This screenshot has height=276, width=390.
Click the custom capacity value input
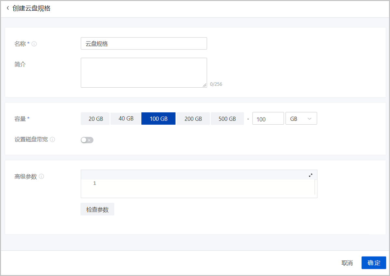[x=268, y=119]
